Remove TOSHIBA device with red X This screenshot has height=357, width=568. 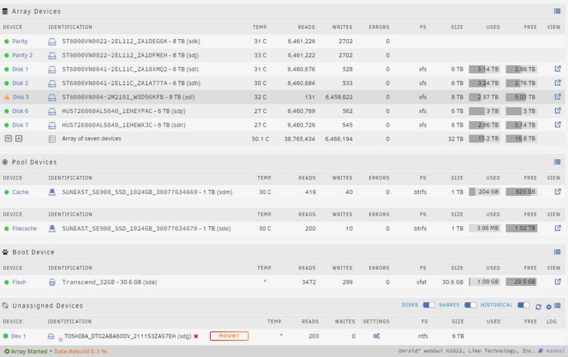coord(196,336)
